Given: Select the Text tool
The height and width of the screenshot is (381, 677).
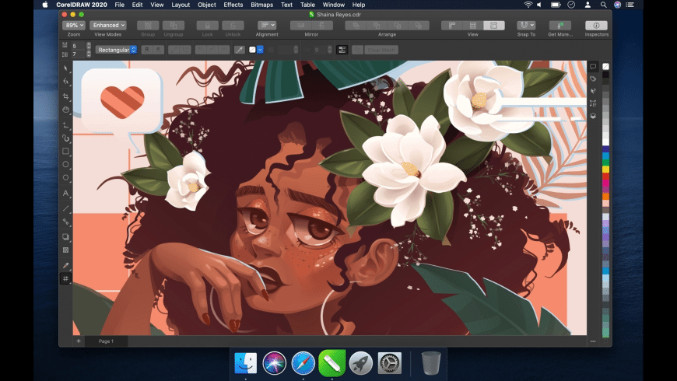Looking at the screenshot, I should 65,194.
